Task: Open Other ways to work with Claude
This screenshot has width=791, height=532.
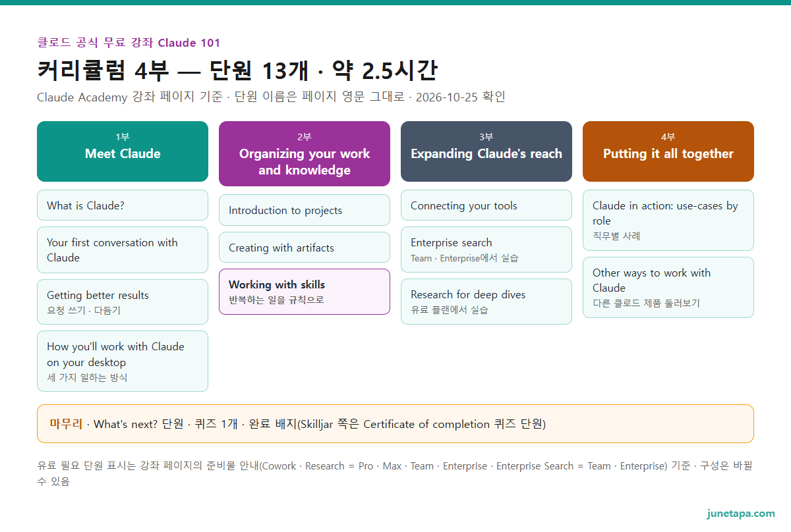Action: 668,288
